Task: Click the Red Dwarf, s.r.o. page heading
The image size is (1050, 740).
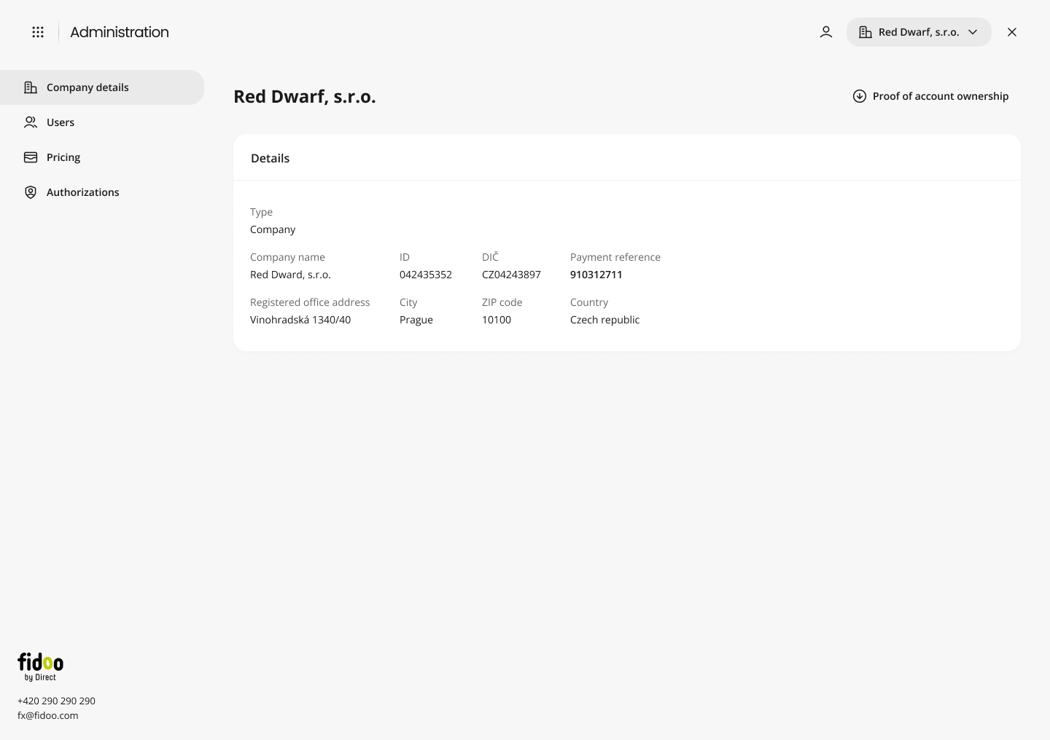Action: pos(305,96)
